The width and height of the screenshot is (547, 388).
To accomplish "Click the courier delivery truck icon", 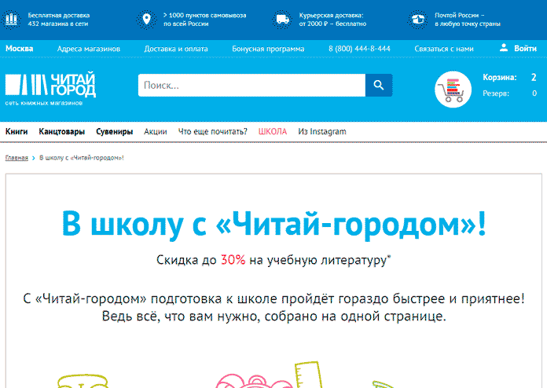I will click(x=282, y=19).
